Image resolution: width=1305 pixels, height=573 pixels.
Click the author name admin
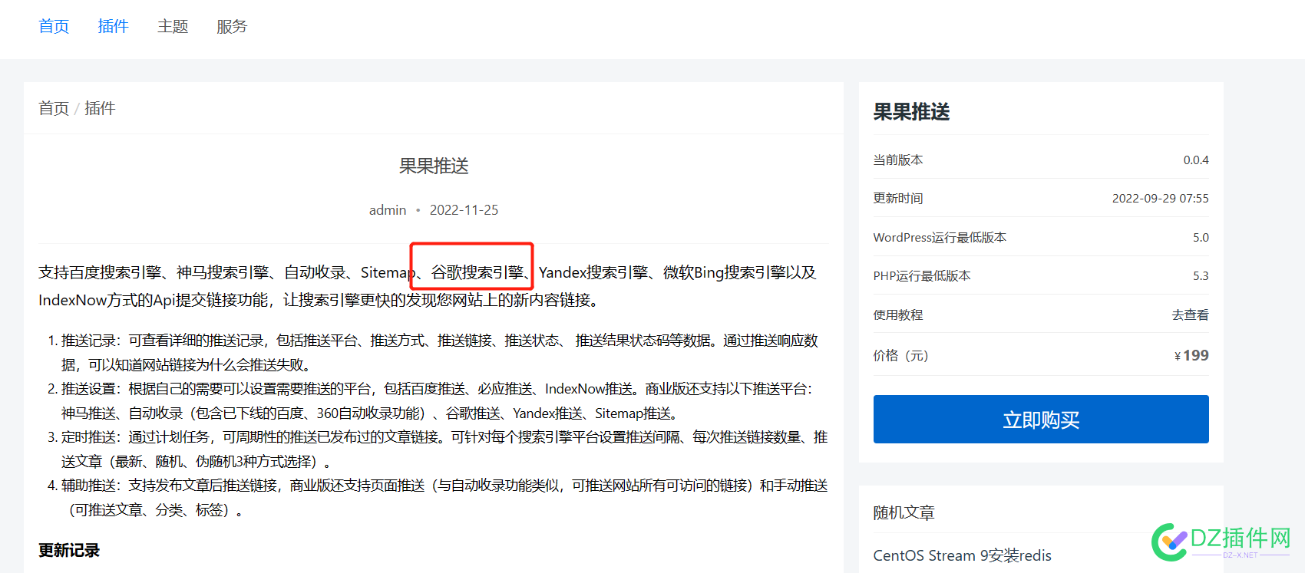388,210
